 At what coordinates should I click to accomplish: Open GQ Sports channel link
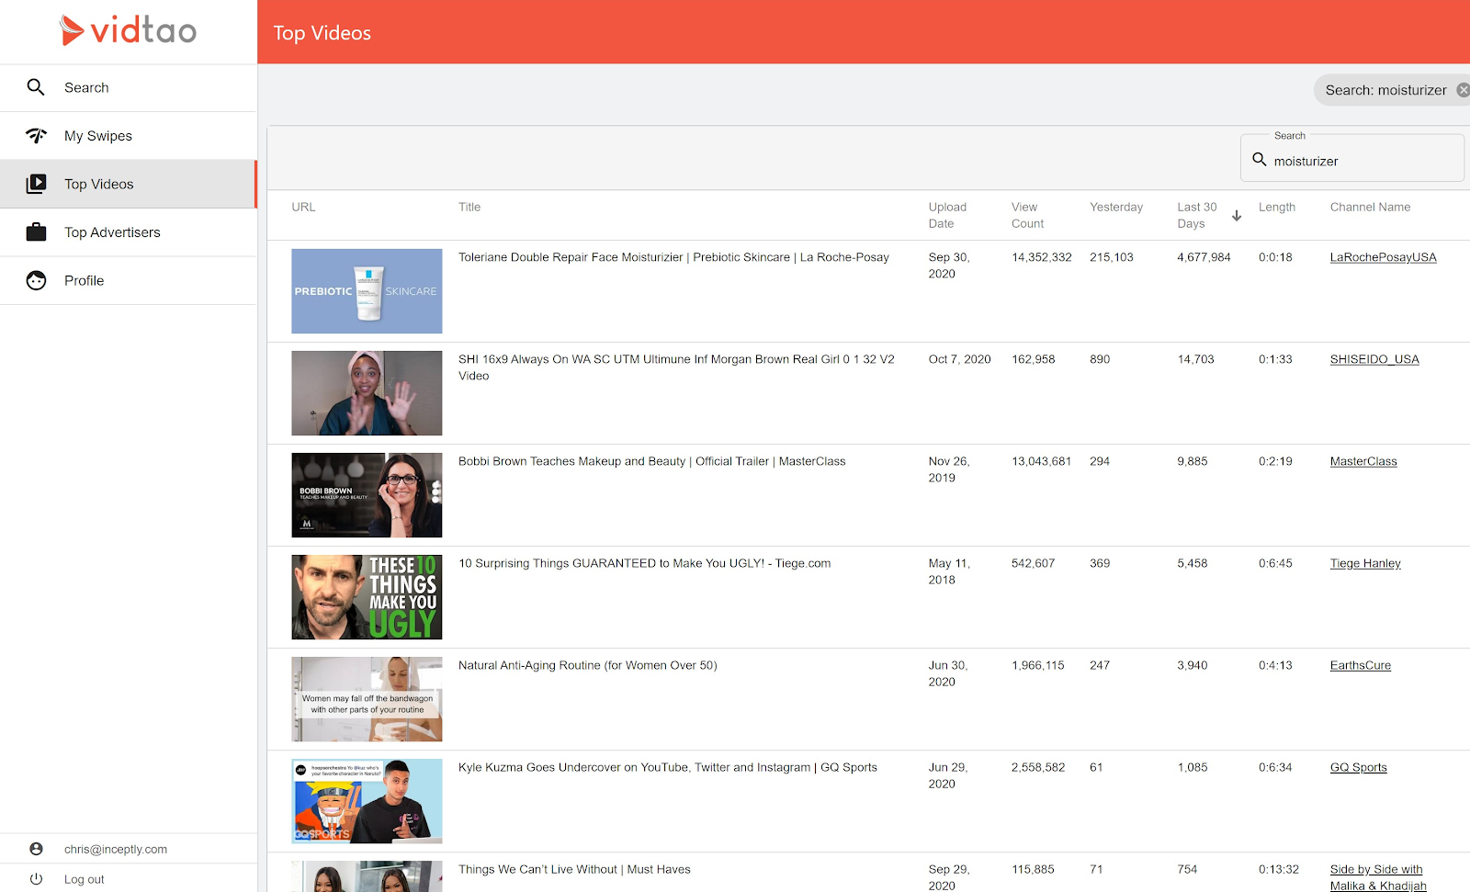[x=1359, y=767]
